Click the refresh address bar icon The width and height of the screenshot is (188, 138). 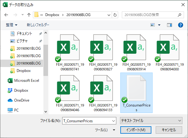(x=115, y=15)
